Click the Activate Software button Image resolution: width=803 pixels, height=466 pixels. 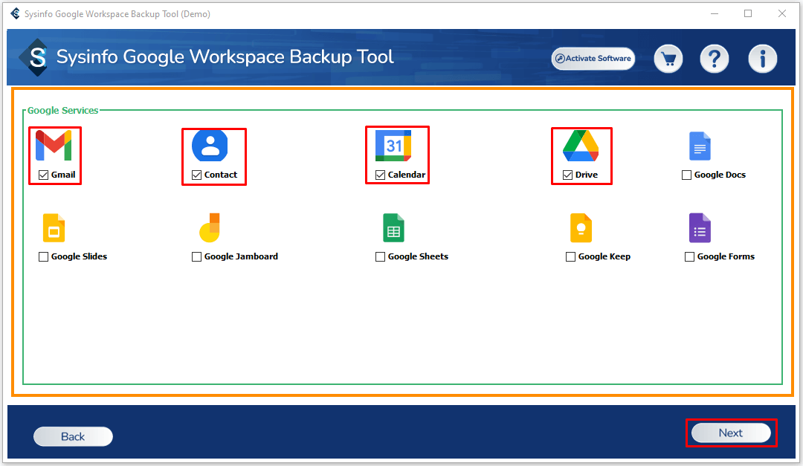point(593,59)
